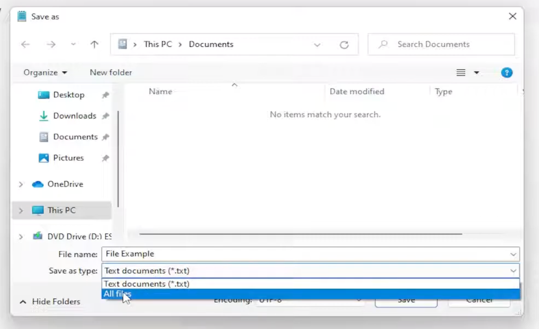This screenshot has width=539, height=329.
Task: Click the back navigation arrow
Action: point(25,44)
